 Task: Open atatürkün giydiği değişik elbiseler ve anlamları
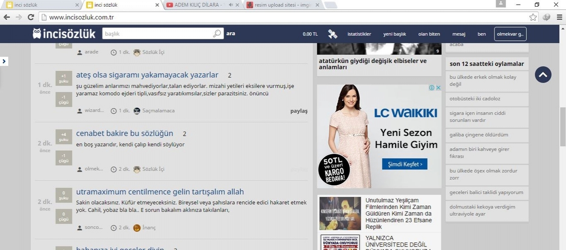pyautogui.click(x=373, y=64)
